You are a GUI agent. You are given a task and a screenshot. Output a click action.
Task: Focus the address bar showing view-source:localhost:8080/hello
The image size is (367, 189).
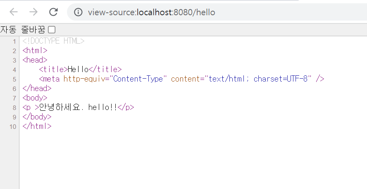pyautogui.click(x=217, y=12)
